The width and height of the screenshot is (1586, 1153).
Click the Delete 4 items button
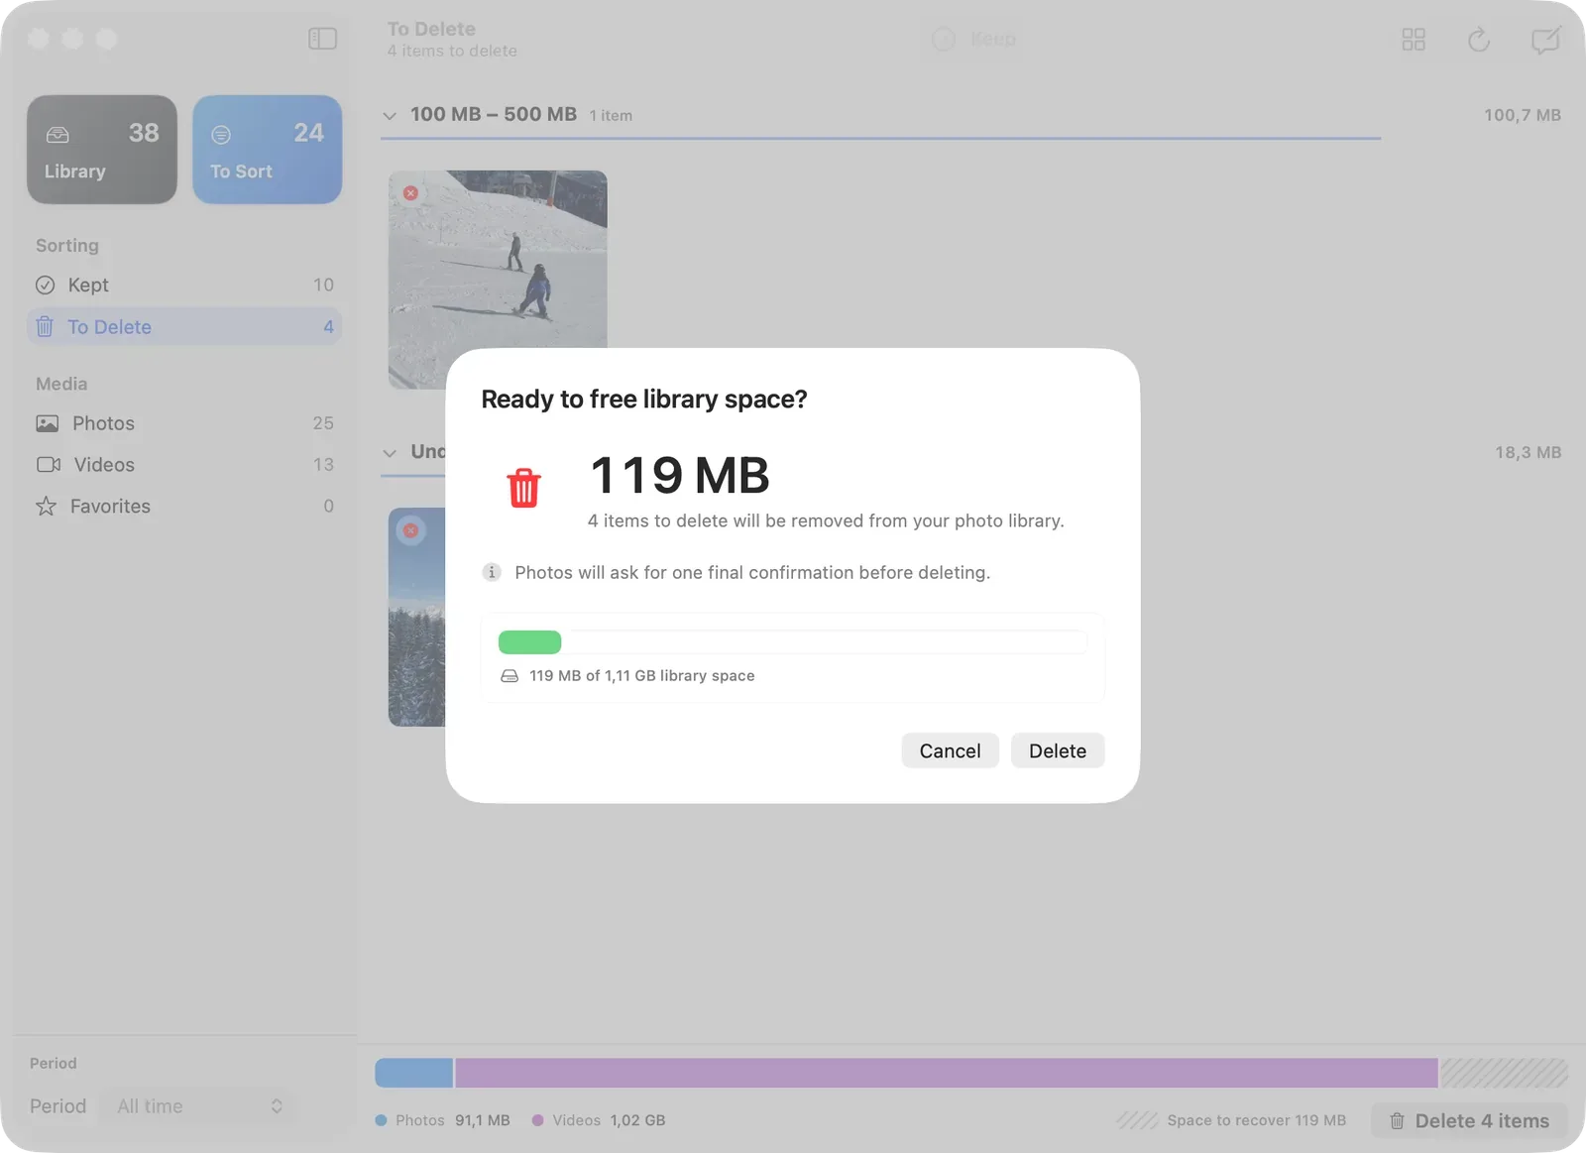coord(1469,1121)
